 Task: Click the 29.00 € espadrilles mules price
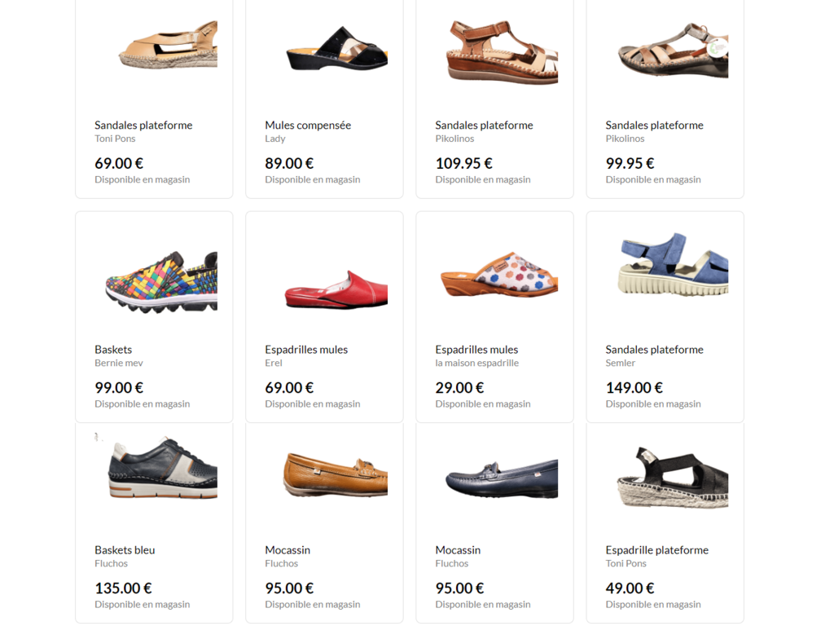[x=459, y=387]
